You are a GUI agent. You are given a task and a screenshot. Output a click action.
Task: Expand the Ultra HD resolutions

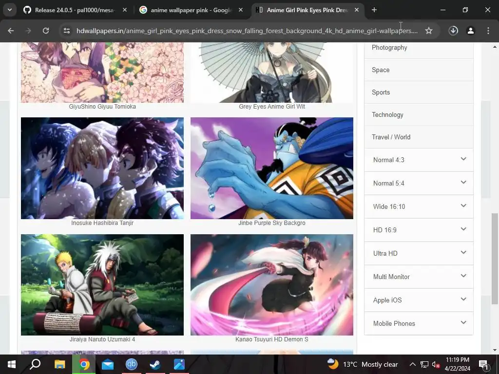tap(419, 253)
